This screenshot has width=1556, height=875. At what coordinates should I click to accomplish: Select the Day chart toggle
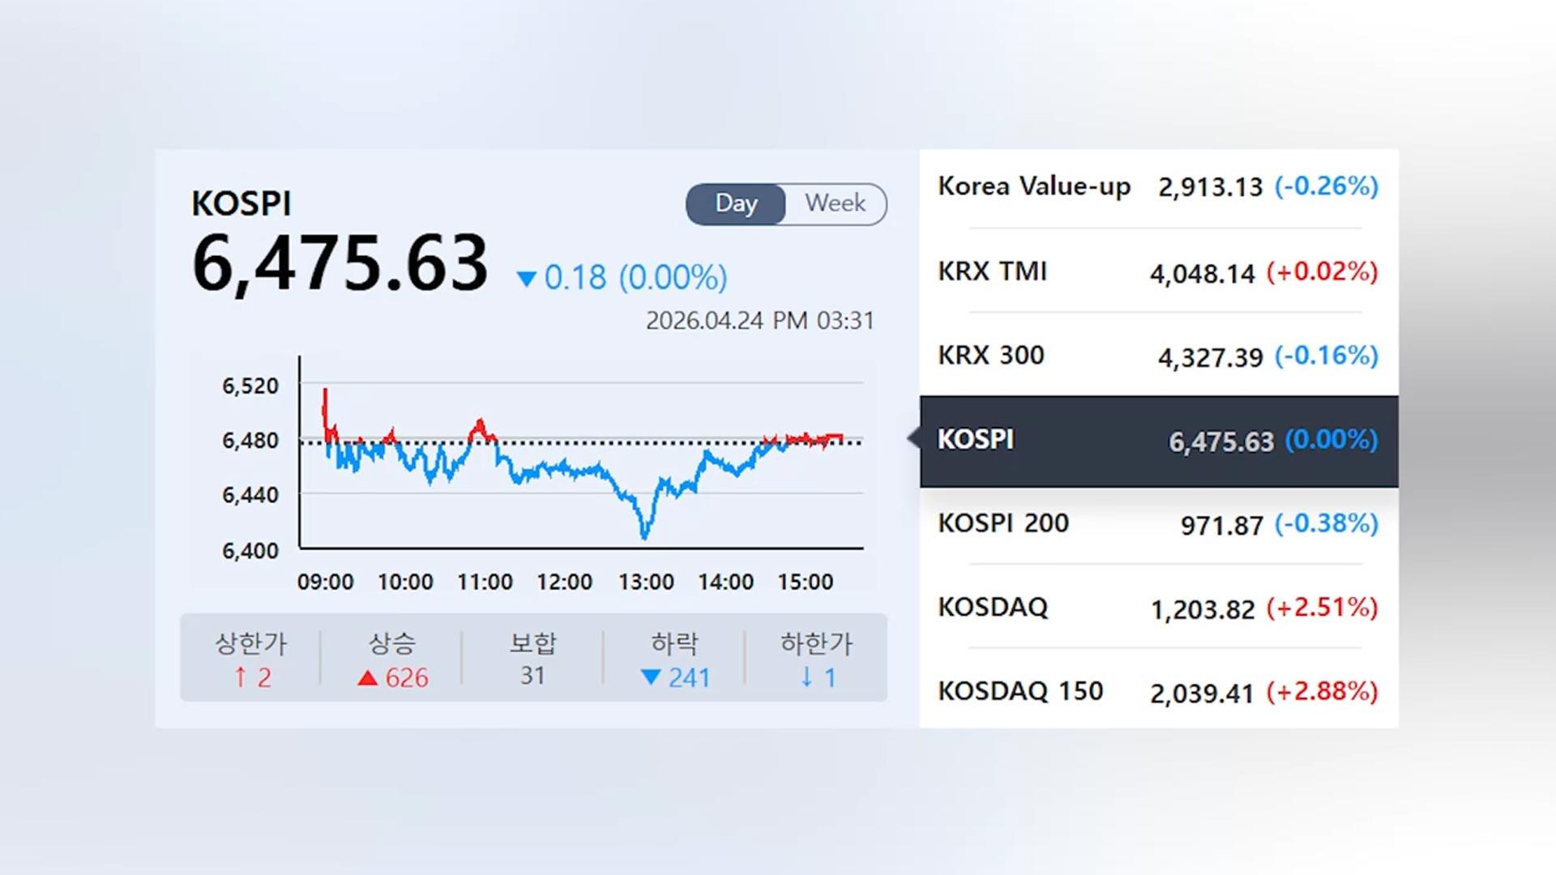[736, 203]
